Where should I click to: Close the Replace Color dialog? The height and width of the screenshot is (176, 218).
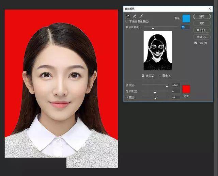pos(210,9)
